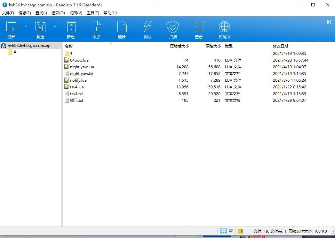Click the 文本文档 type of 提示.txt

232,100
